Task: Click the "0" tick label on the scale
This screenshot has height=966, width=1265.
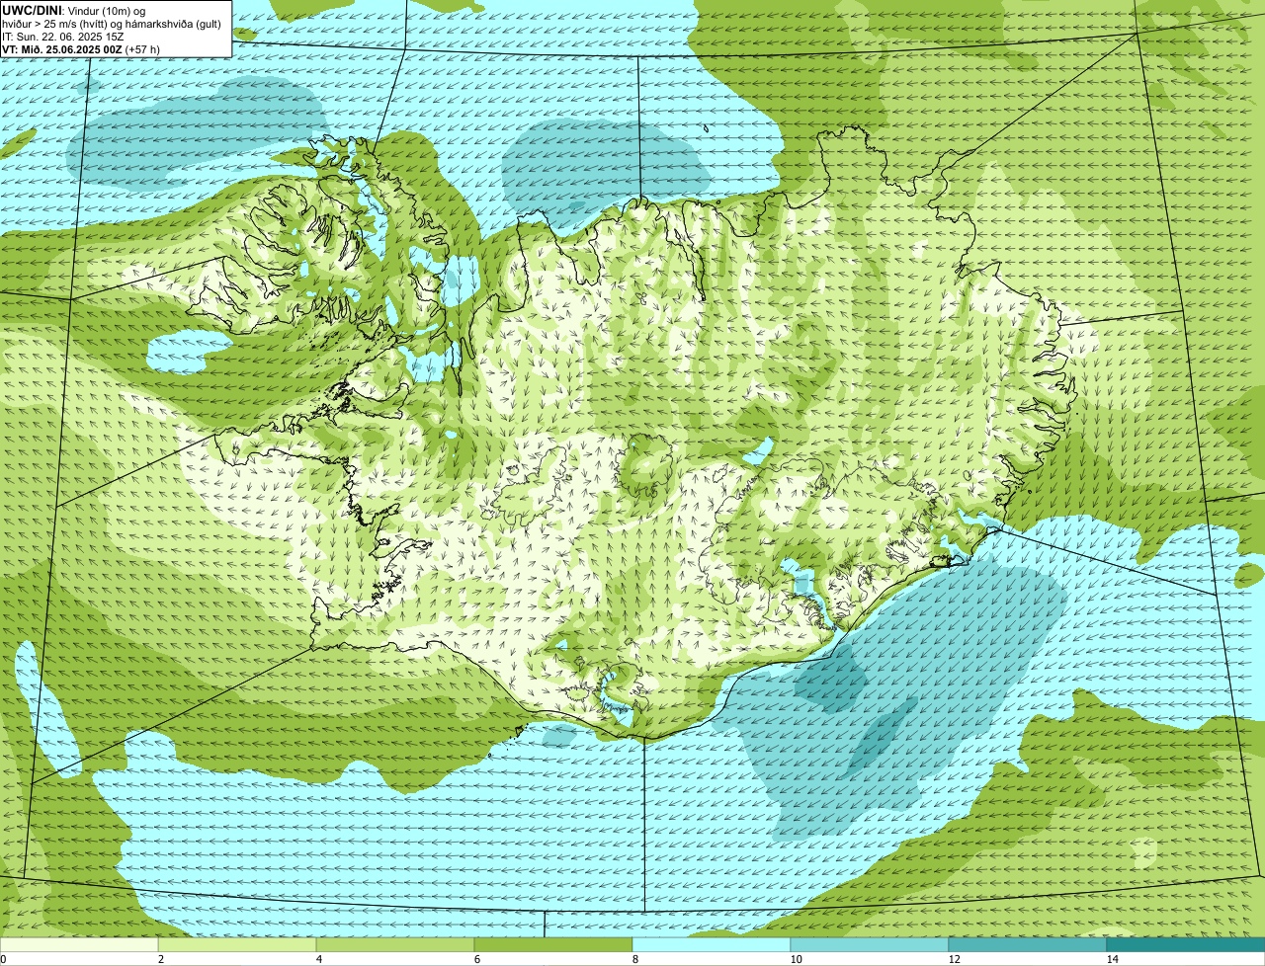Action: click(x=3, y=959)
